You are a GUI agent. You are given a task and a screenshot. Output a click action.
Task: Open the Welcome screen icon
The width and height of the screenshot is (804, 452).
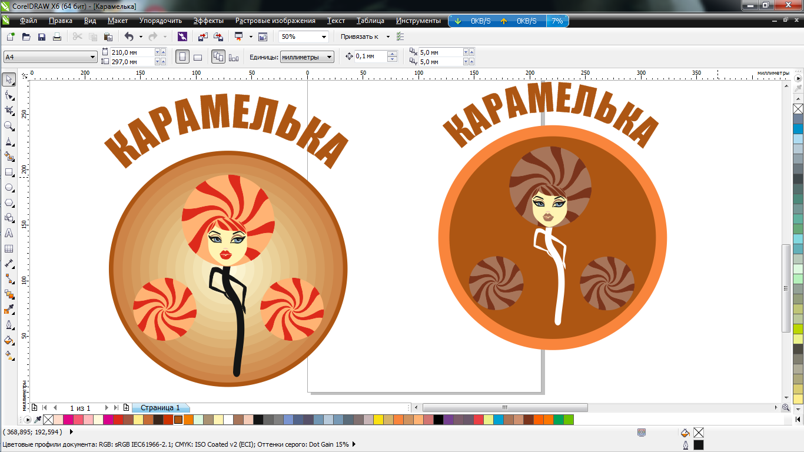point(263,36)
